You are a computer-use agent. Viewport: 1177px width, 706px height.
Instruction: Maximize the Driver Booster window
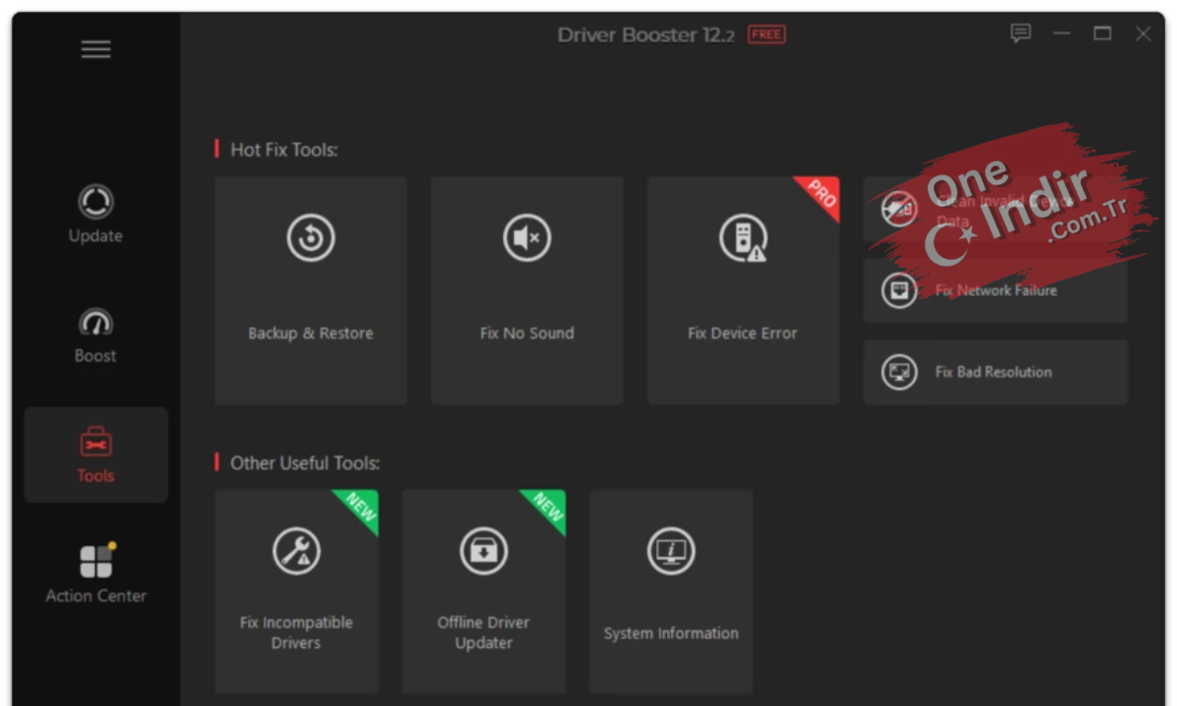(x=1102, y=34)
